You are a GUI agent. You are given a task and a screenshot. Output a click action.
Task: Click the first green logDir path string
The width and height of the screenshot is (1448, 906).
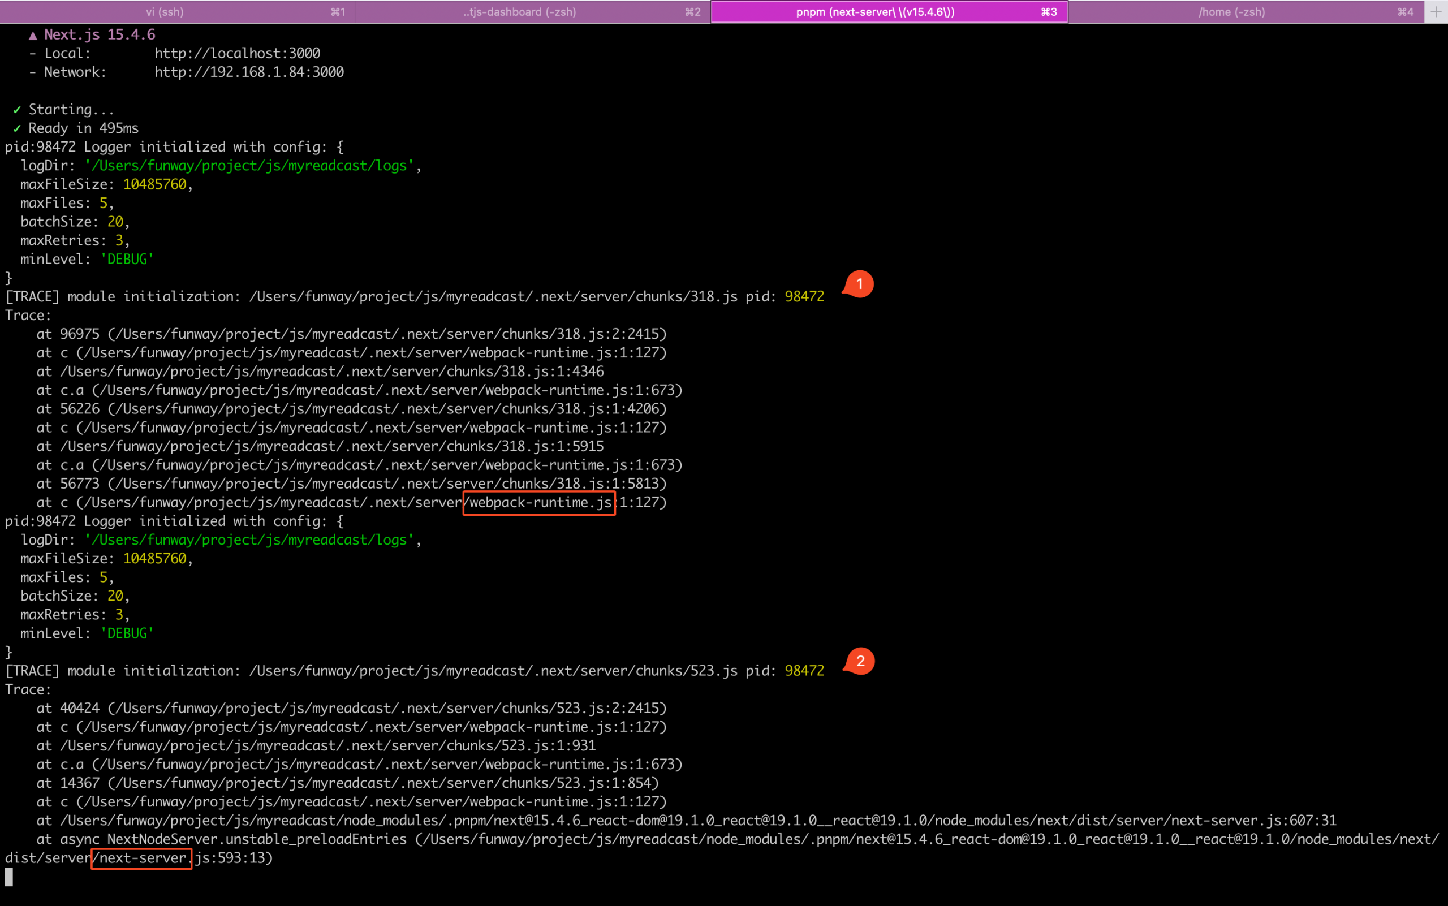coord(249,166)
